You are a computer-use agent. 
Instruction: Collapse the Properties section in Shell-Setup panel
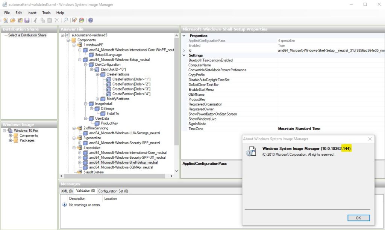click(x=184, y=35)
